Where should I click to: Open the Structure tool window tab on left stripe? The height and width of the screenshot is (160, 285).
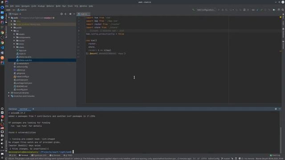coord(6,32)
